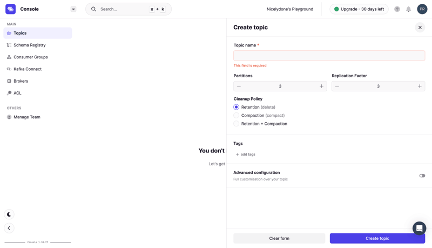Click the ACL key icon
The image size is (432, 248).
9,93
